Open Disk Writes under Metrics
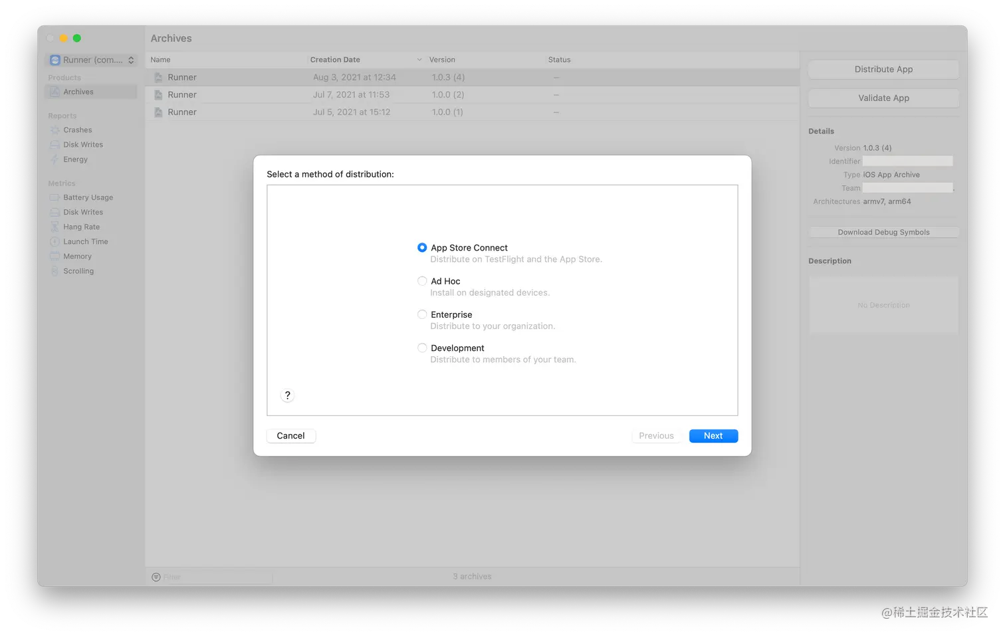Image resolution: width=1005 pixels, height=636 pixels. 83,212
